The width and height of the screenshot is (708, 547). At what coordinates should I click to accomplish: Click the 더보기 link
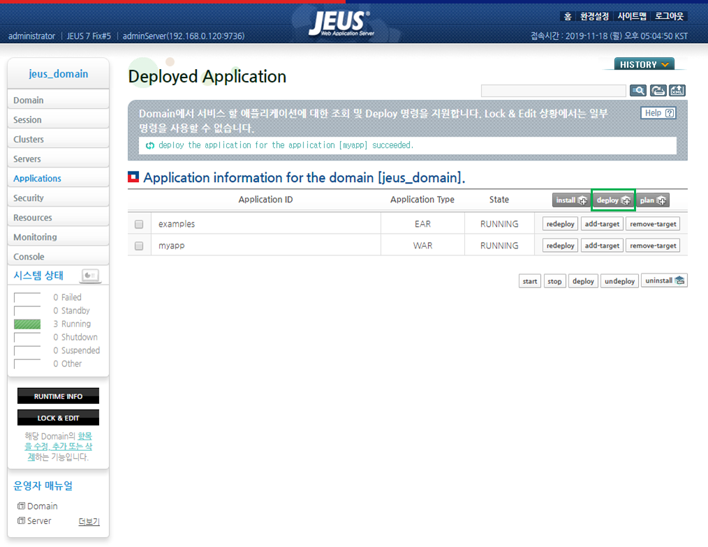[89, 522]
